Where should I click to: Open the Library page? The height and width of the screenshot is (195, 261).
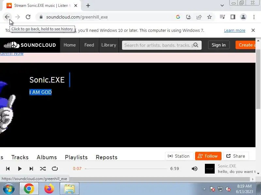click(109, 45)
